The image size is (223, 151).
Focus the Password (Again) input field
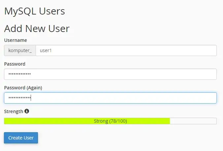[111, 98]
